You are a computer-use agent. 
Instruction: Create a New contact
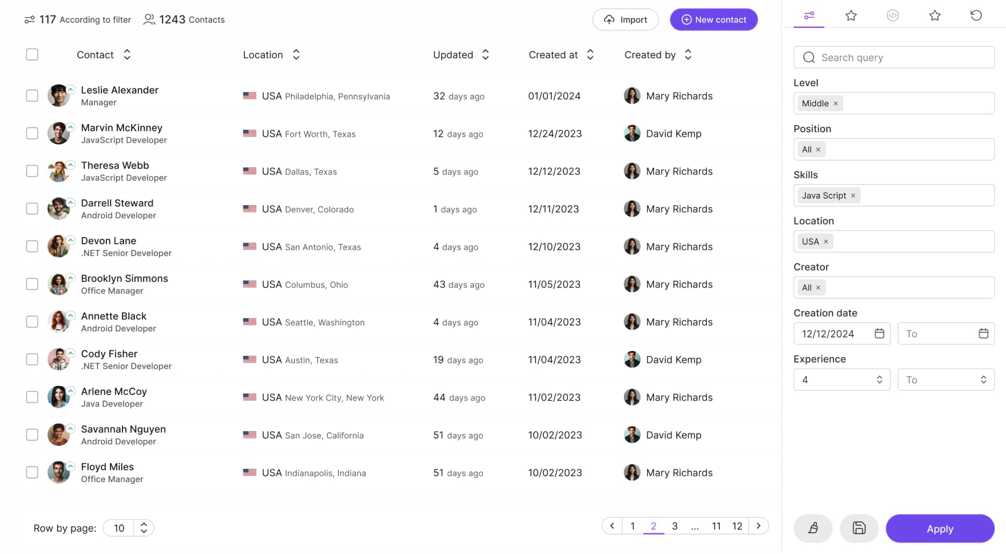714,19
